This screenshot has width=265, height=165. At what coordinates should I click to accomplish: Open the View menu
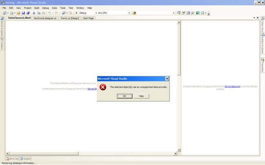(18, 8)
